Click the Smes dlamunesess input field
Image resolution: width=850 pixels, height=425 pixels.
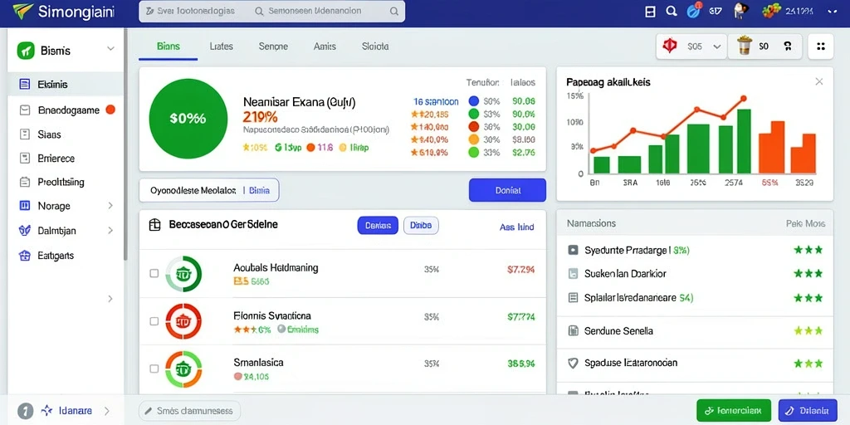tap(190, 411)
